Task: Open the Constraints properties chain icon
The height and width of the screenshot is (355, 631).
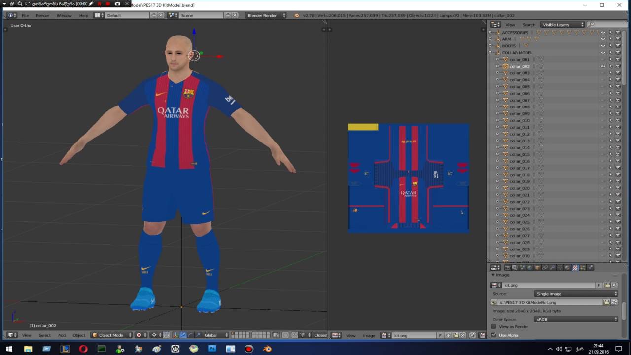Action: [x=545, y=268]
